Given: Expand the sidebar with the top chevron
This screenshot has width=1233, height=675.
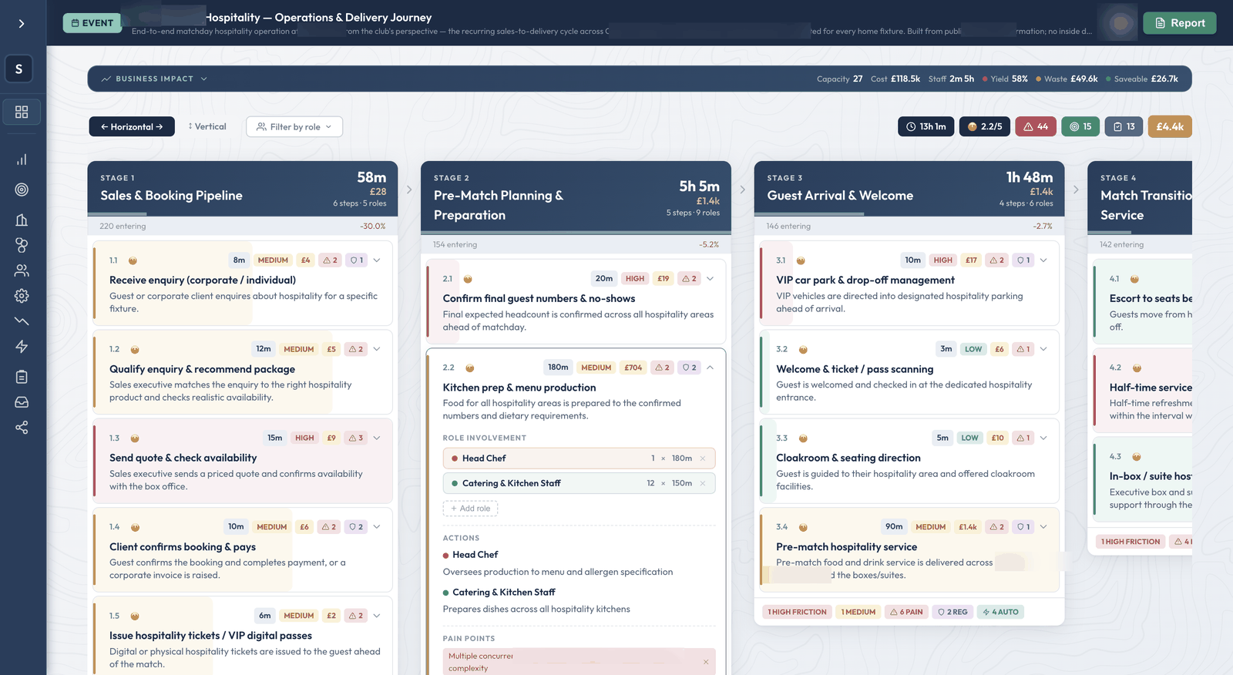Looking at the screenshot, I should tap(22, 23).
